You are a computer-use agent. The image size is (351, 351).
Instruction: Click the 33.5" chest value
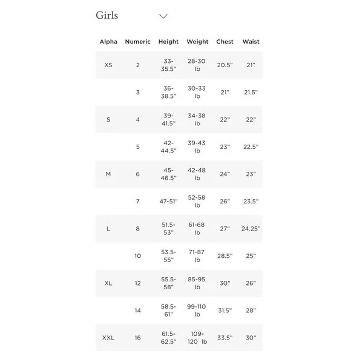[225, 338]
